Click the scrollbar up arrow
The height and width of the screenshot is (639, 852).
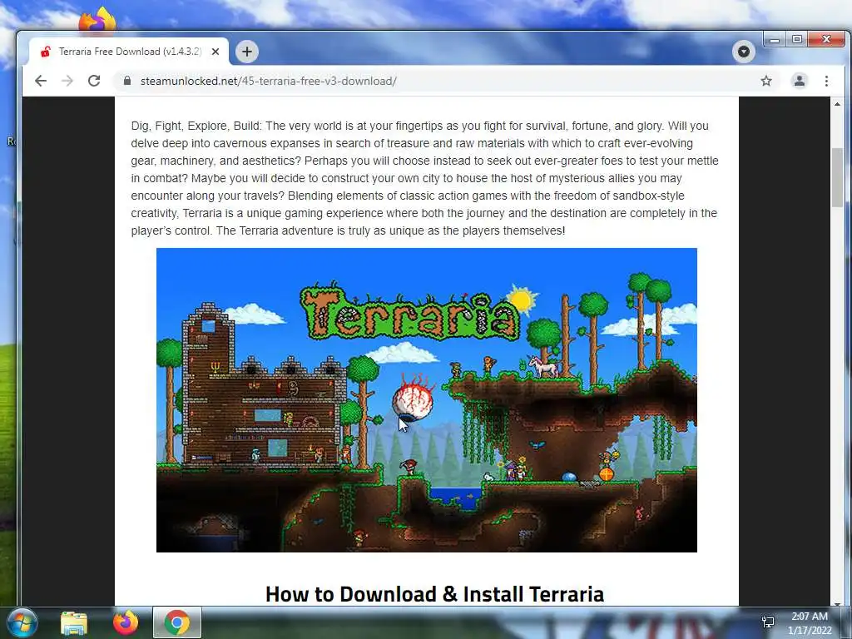coord(837,104)
